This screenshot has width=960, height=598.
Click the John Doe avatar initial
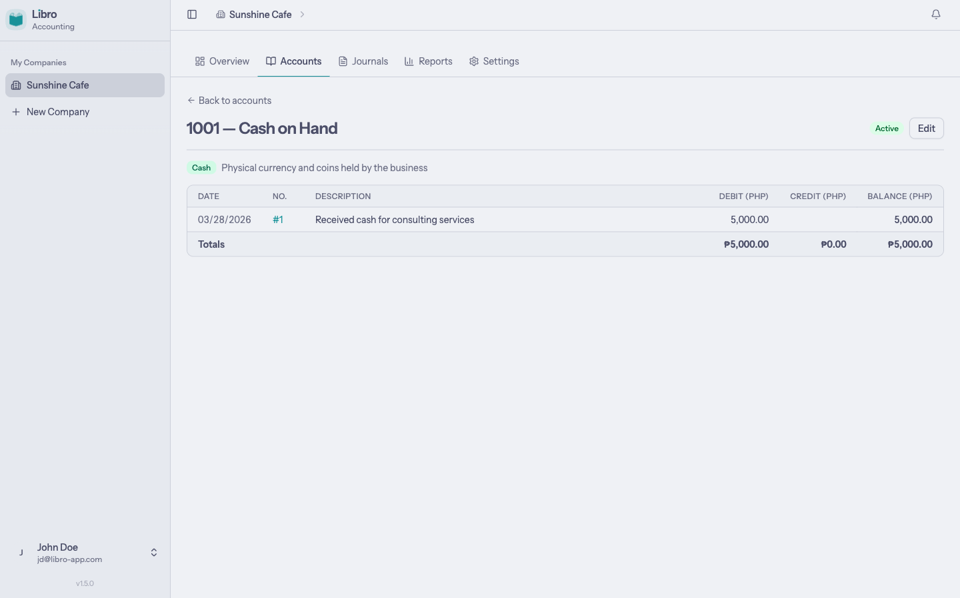click(x=21, y=552)
